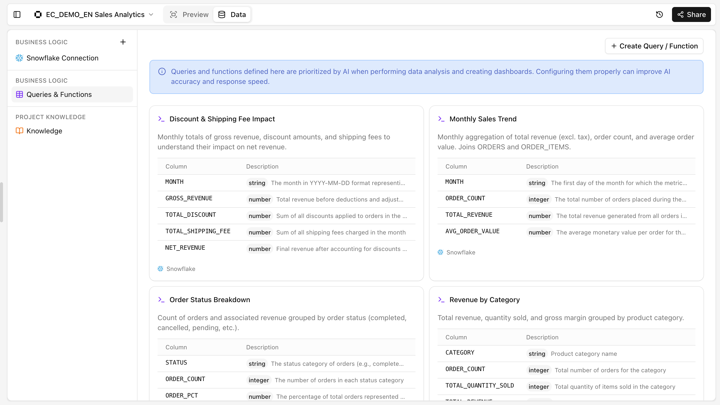Click the info icon in the blue banner
This screenshot has width=720, height=405.
pyautogui.click(x=162, y=71)
